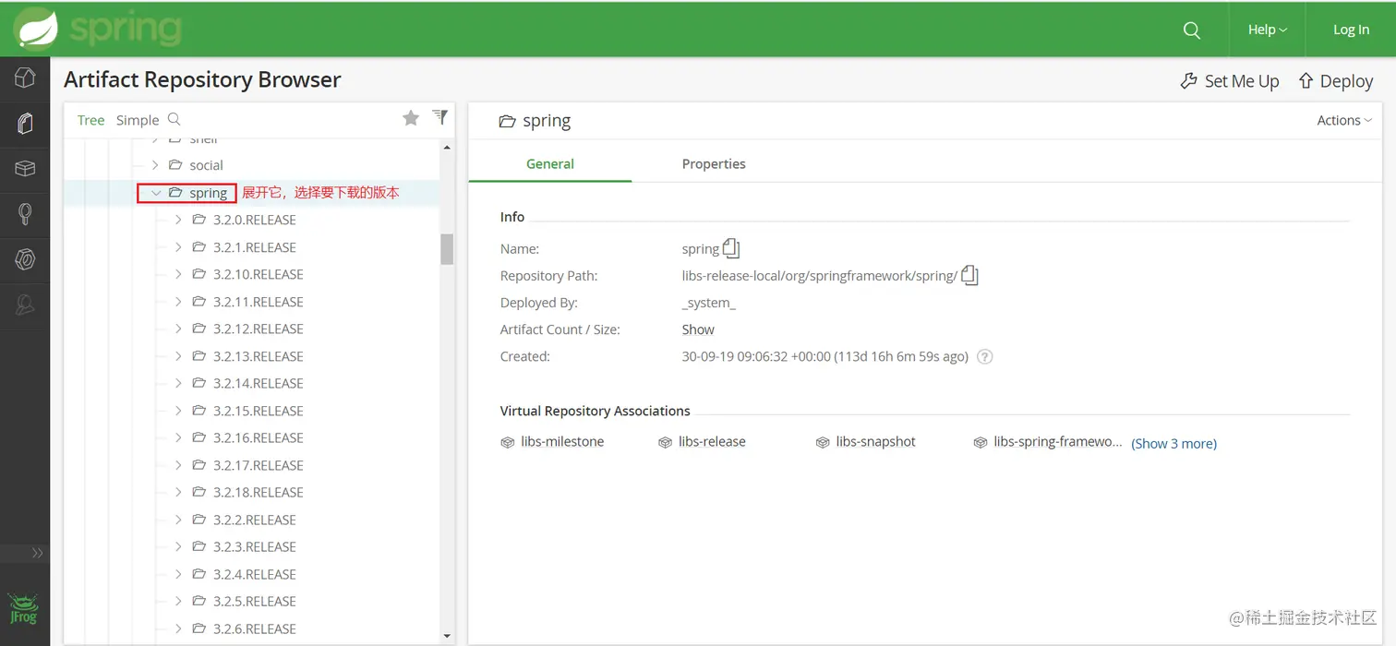Select 3.2.5.RELEASE tree item
1396x646 pixels.
255,601
